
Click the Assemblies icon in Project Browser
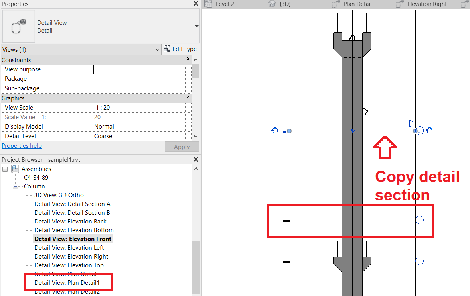point(15,169)
